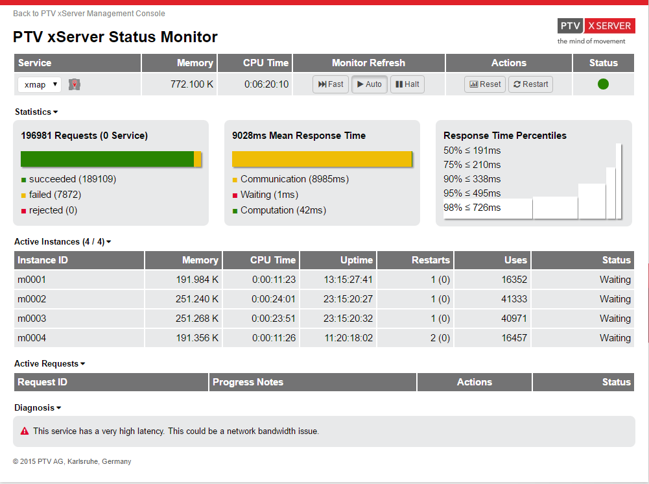Restart the xmap service
The height and width of the screenshot is (484, 649).
(530, 84)
